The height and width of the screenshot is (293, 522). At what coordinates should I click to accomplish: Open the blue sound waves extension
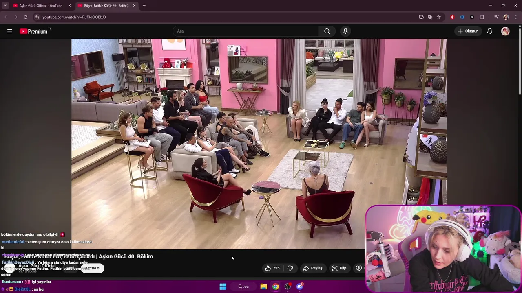[462, 17]
